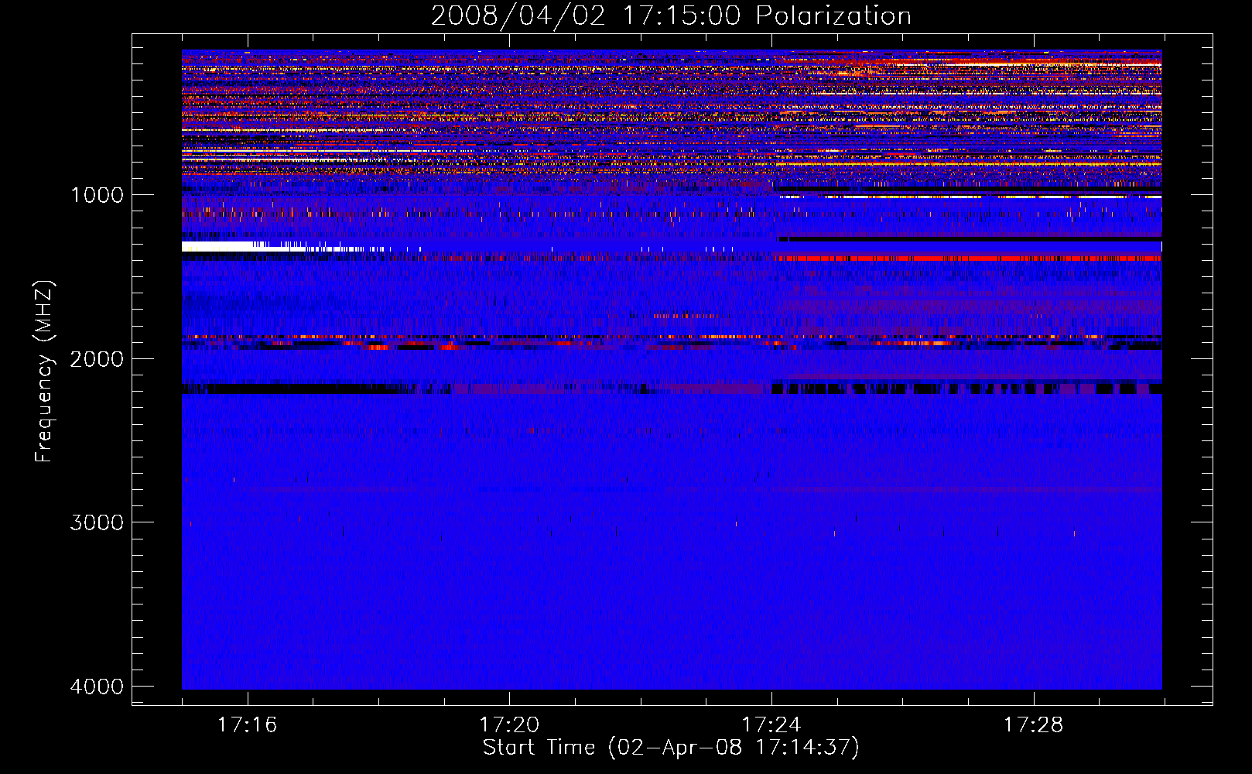
Task: Click the 3000 frequency tick label
Action: (x=97, y=522)
